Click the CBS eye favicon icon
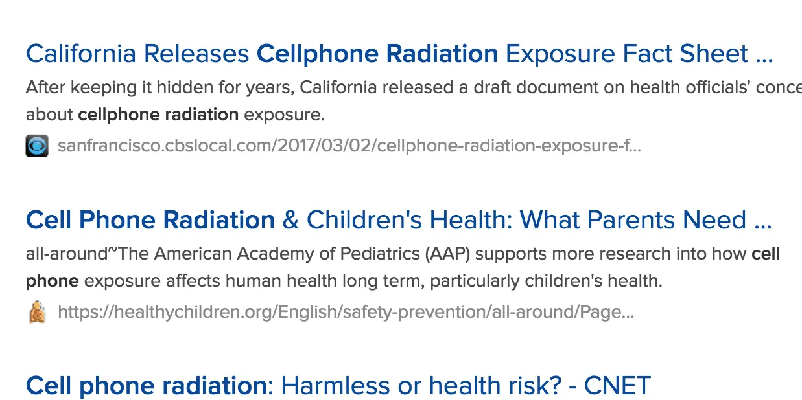This screenshot has width=802, height=400. (37, 146)
